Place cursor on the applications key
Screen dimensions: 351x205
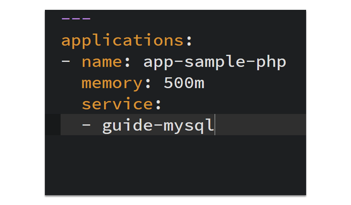pos(123,41)
